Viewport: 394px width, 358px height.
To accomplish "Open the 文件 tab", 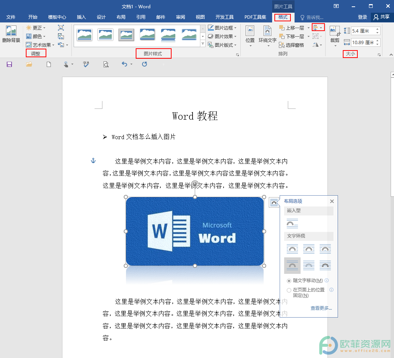I will pos(11,17).
